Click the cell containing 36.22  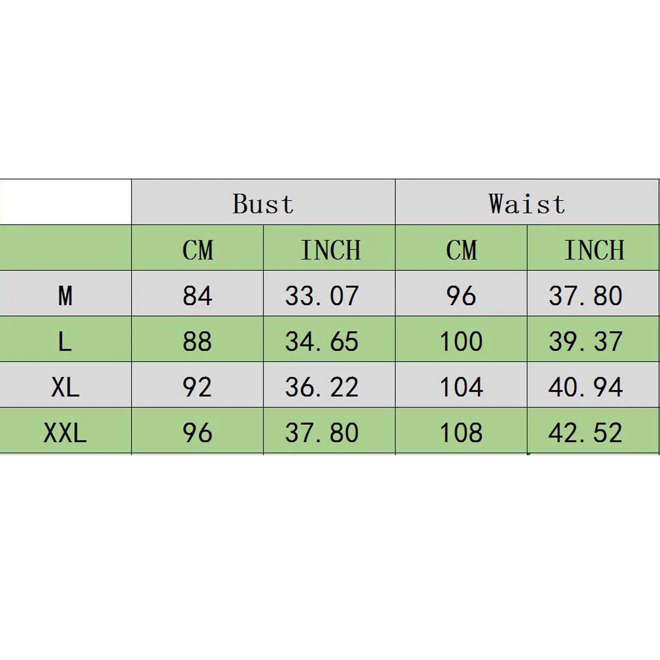[329, 385]
